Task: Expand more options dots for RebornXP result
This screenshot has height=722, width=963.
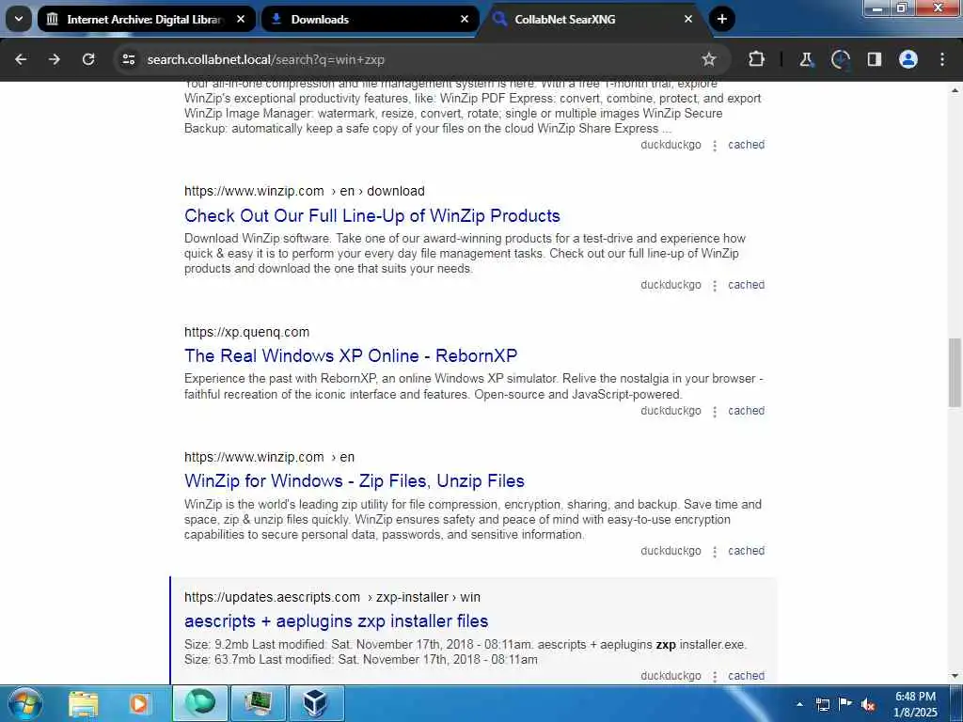Action: [715, 412]
